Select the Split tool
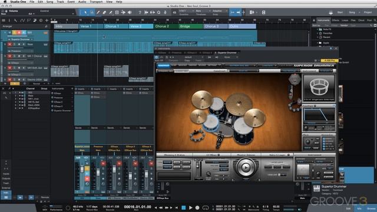 point(98,12)
